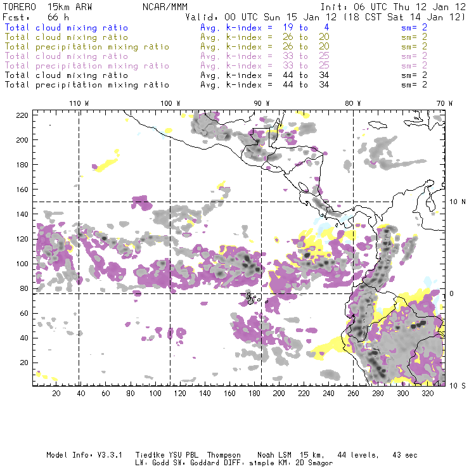
Task: Select olive 'Total cloud mixing ratio' legend line
Action: tap(67, 37)
